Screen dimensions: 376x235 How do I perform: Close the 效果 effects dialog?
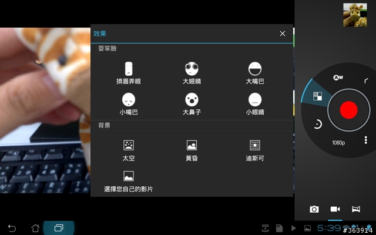pos(283,33)
